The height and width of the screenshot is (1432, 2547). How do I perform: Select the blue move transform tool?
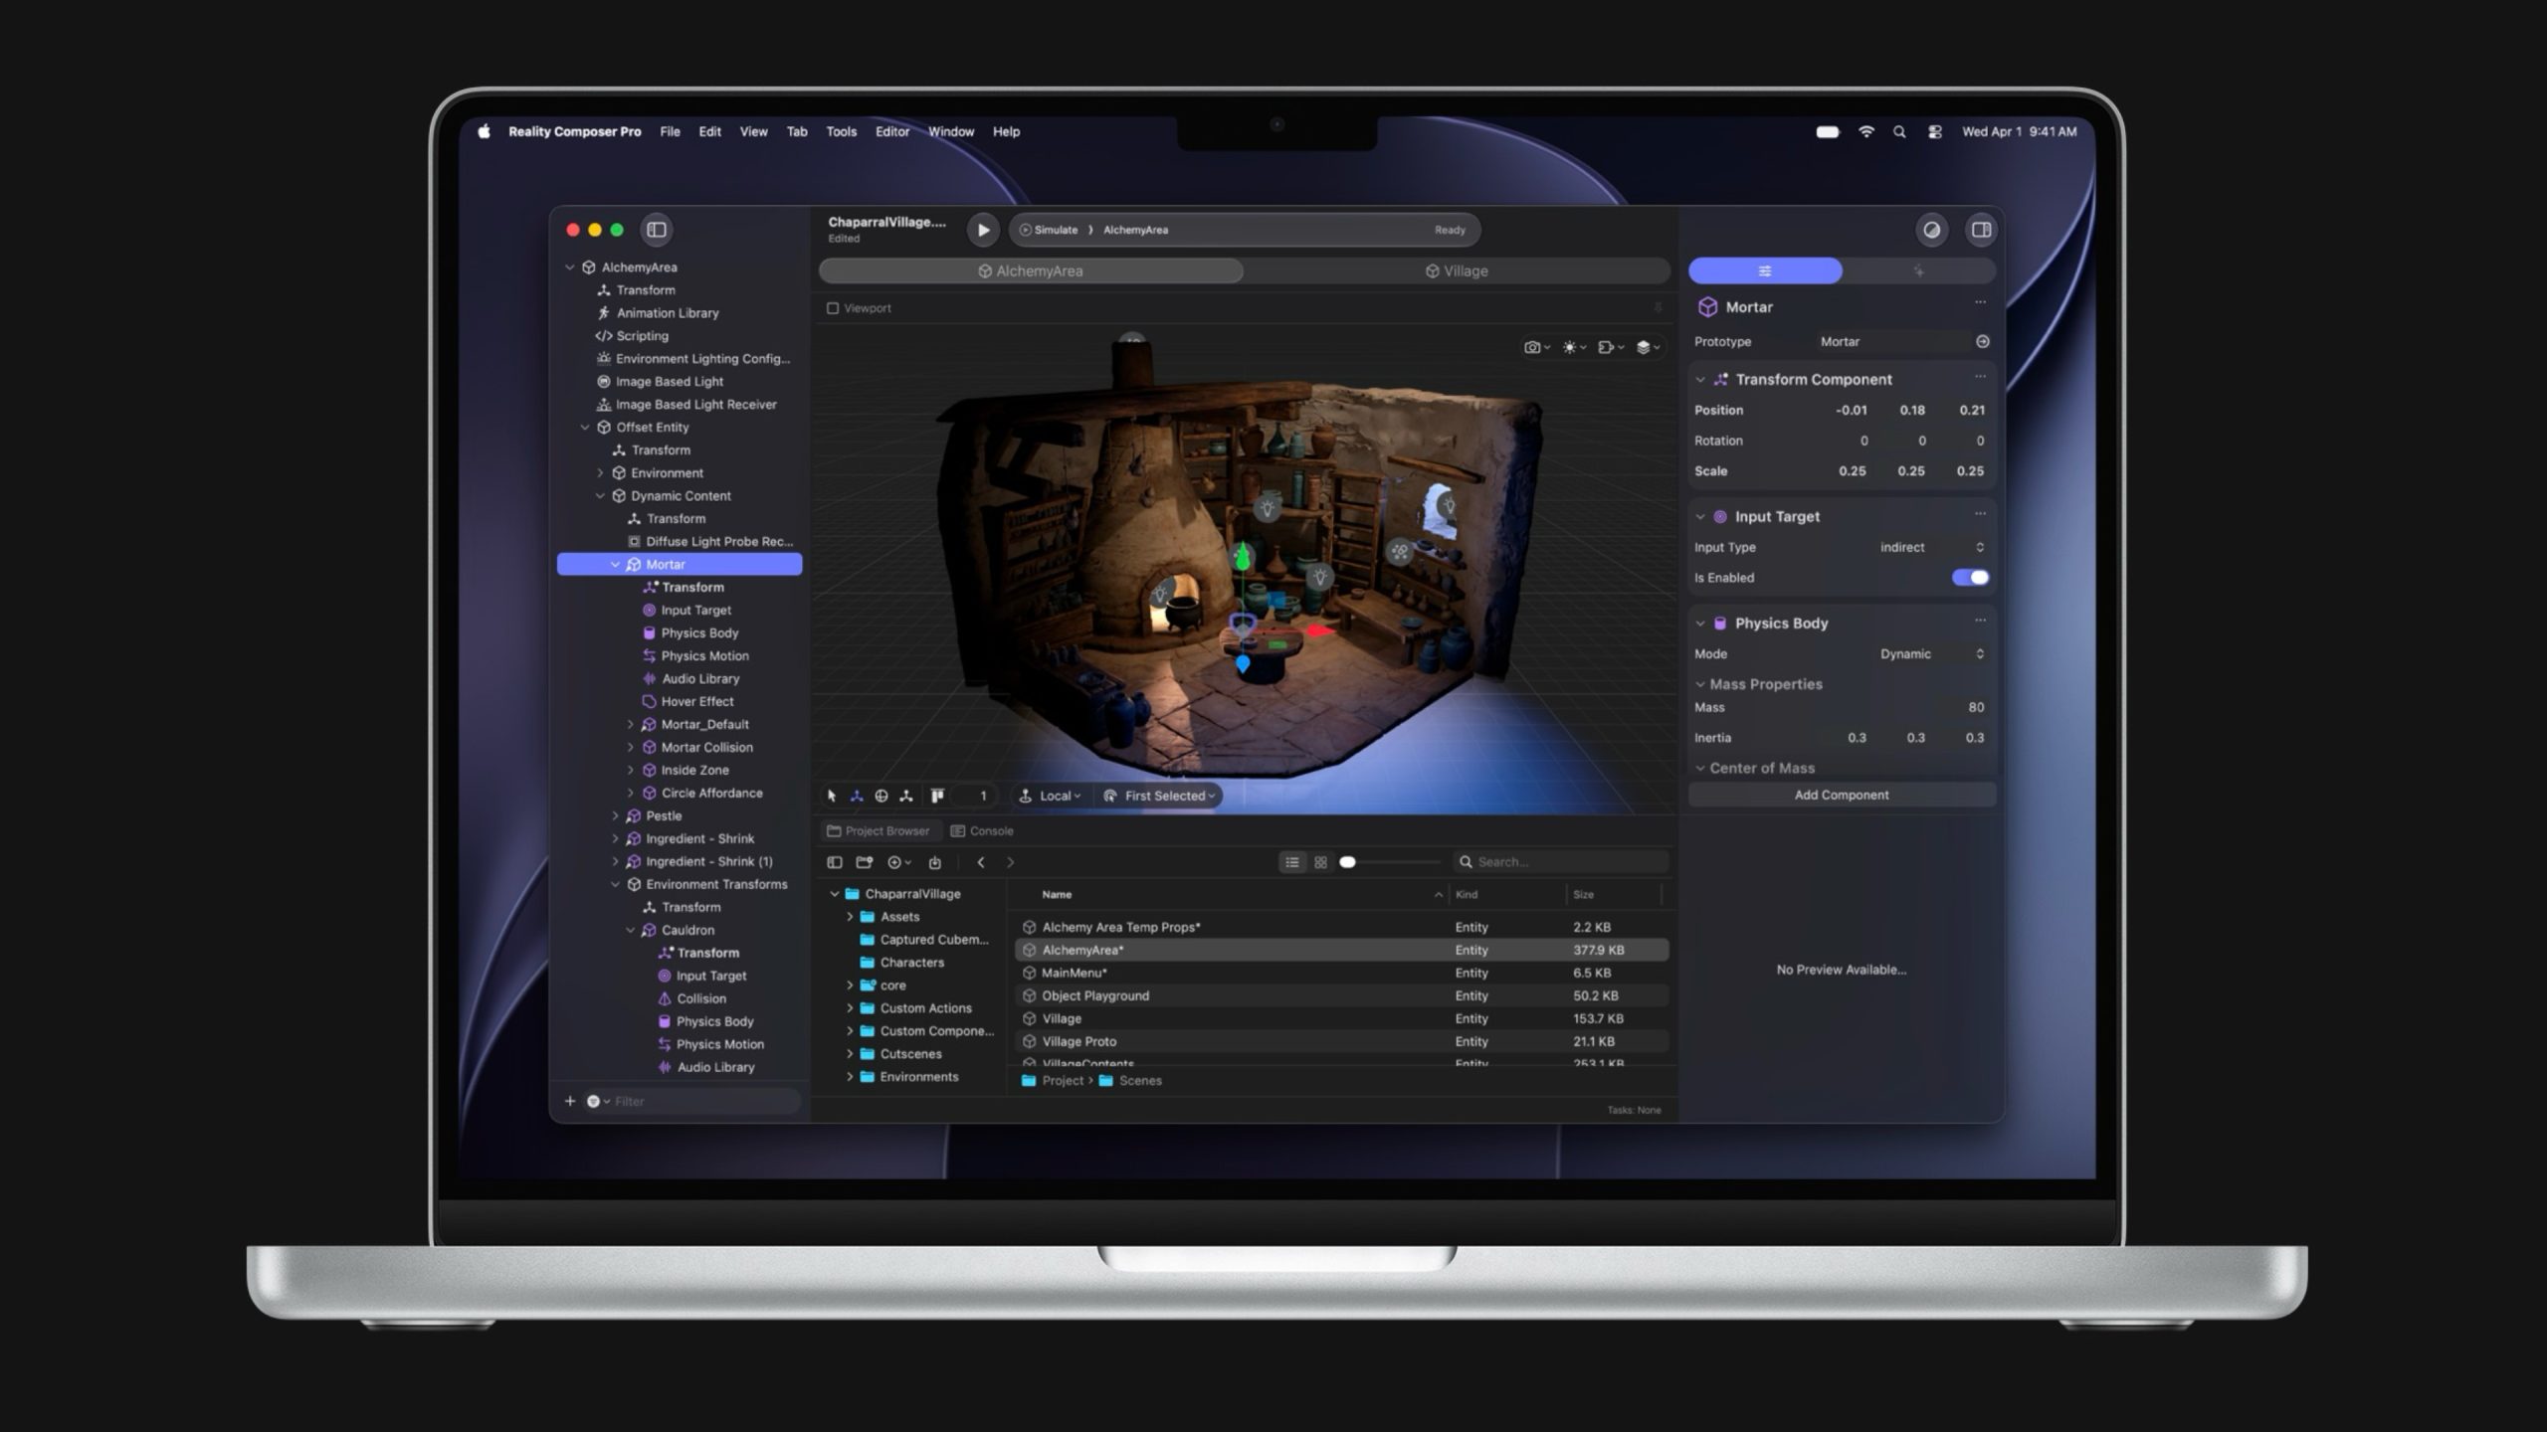pos(857,796)
